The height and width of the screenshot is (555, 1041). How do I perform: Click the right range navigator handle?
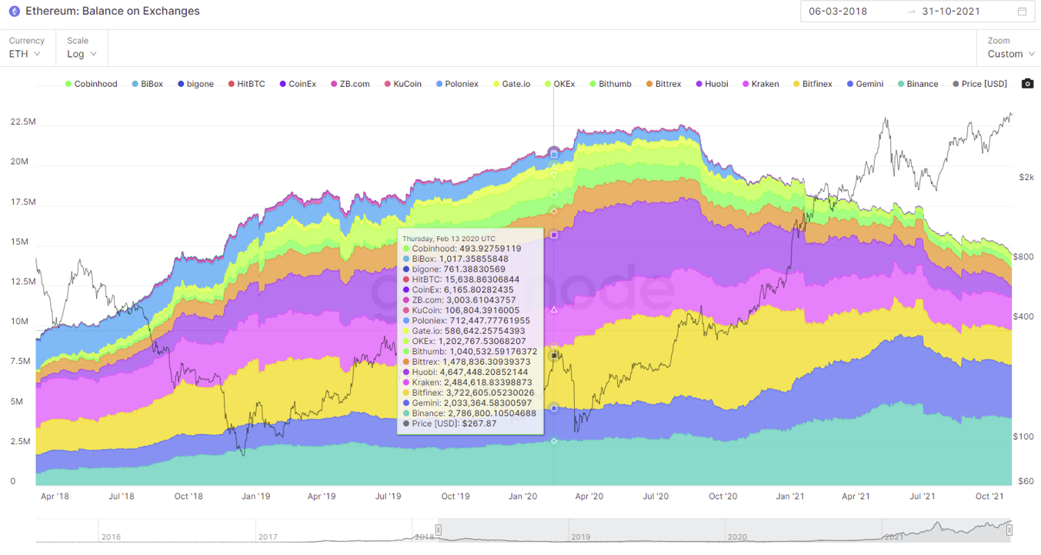click(1009, 530)
